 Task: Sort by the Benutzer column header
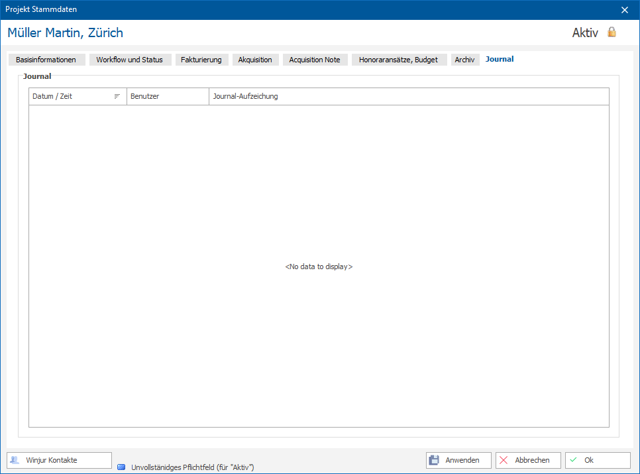(x=168, y=96)
